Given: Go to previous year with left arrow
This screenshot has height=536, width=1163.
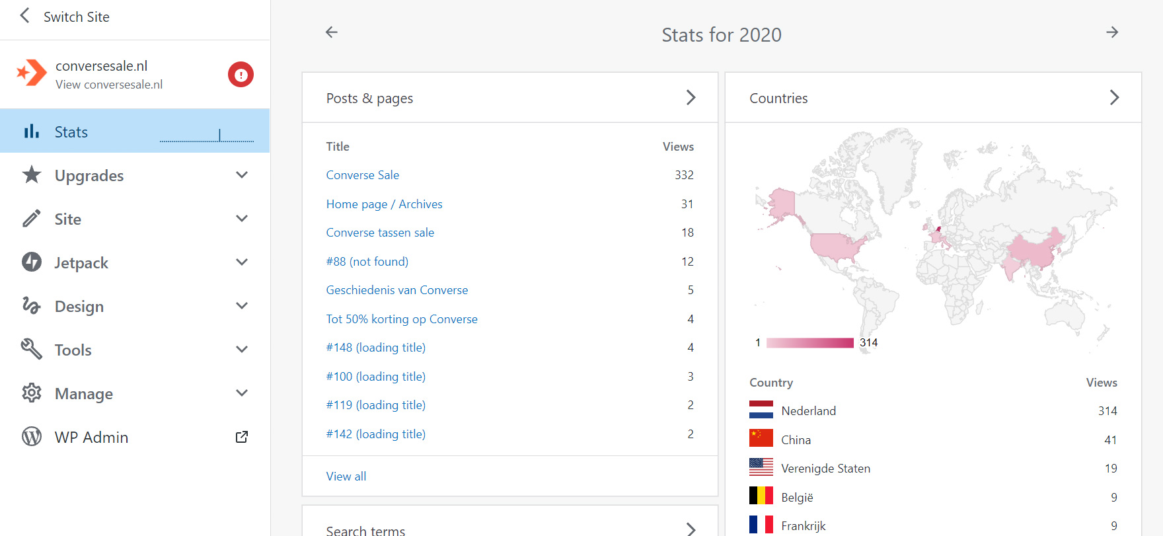Looking at the screenshot, I should coord(332,32).
